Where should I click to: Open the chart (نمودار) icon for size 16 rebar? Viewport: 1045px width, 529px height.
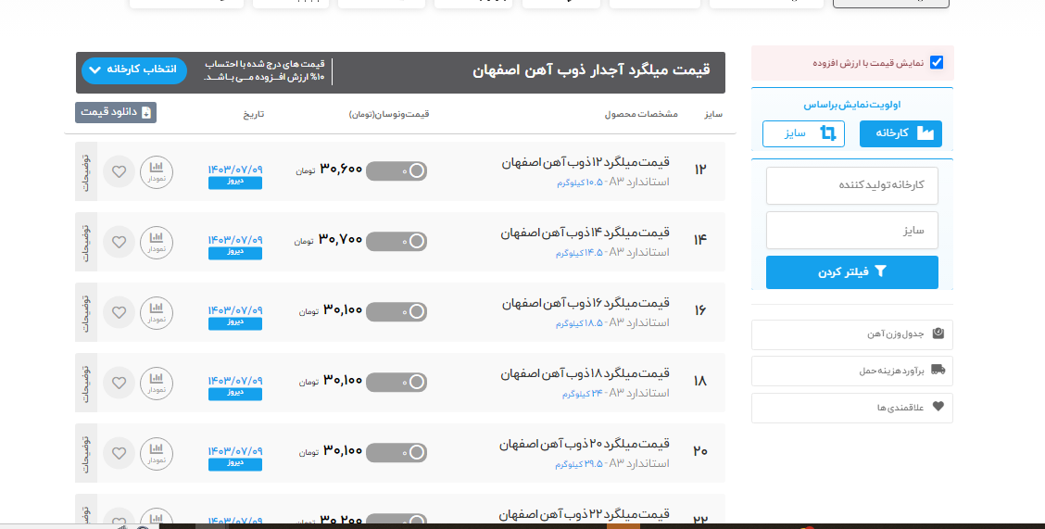coord(157,312)
